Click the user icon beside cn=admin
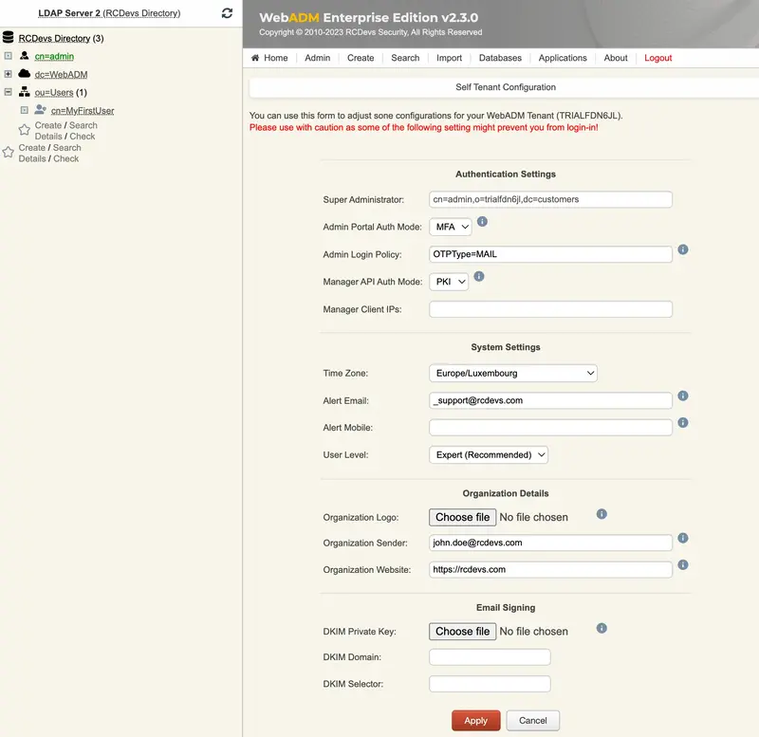This screenshot has height=737, width=759. (25, 56)
